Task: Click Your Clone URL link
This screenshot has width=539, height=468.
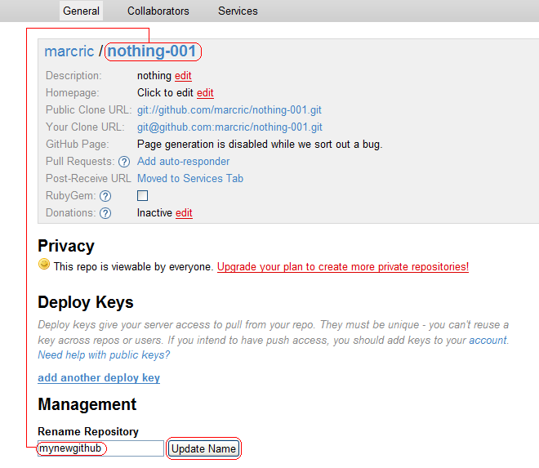Action: pos(229,127)
